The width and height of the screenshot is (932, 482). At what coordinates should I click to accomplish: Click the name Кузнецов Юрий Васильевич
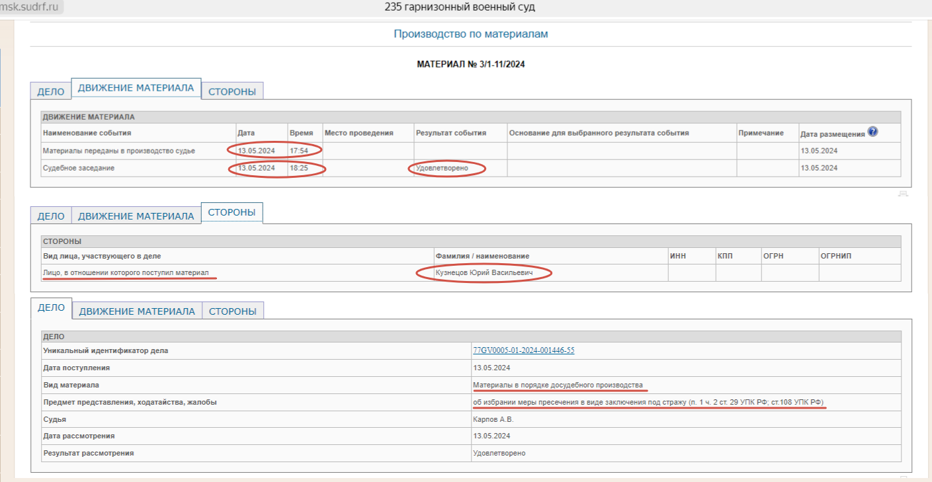click(484, 273)
